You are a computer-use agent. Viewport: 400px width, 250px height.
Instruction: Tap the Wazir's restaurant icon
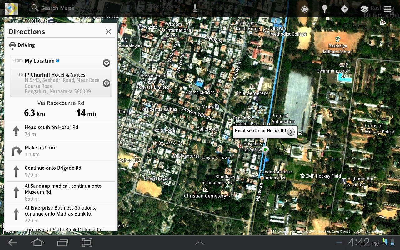coord(140,27)
